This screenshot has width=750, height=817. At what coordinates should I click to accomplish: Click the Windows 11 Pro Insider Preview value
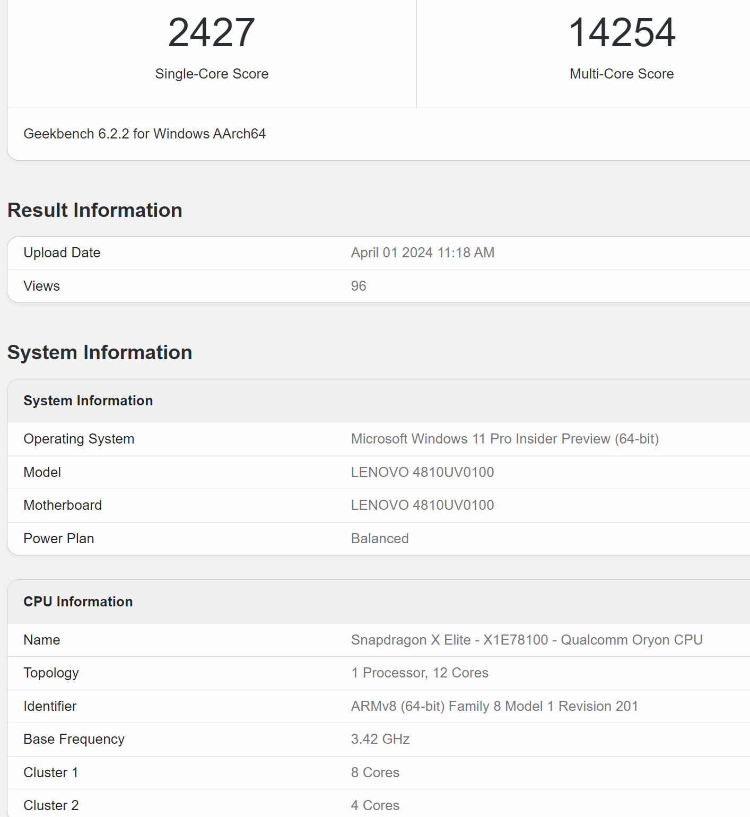pos(504,439)
